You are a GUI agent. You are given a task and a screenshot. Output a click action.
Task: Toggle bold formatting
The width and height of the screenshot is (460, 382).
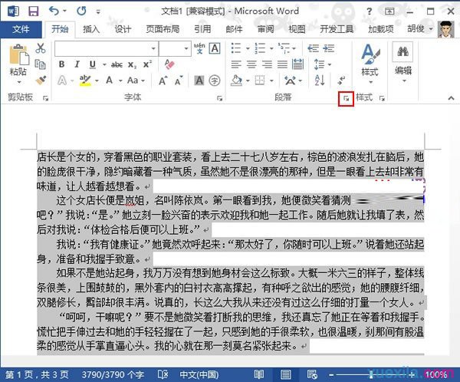(x=61, y=64)
